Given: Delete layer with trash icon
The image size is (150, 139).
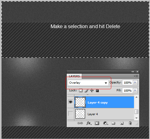Looking at the screenshot, I should click(x=130, y=123).
